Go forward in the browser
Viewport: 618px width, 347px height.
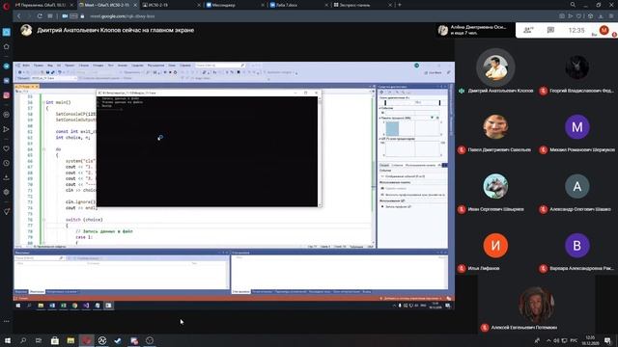click(x=29, y=16)
